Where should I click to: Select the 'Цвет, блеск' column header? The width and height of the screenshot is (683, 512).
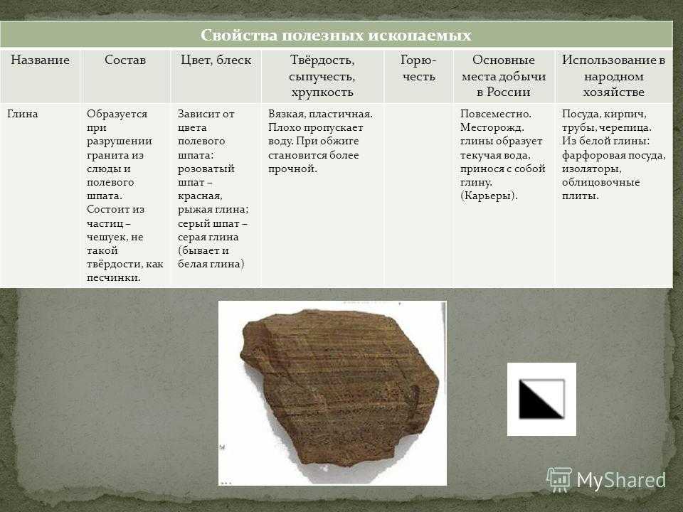pos(216,76)
